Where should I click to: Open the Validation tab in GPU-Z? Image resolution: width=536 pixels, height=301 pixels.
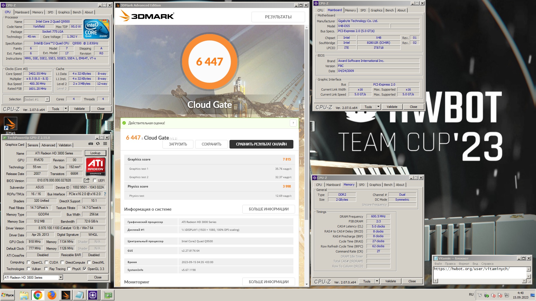(x=65, y=145)
